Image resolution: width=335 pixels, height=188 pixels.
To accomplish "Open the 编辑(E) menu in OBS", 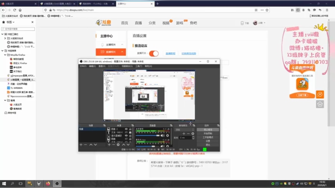I will [x=92, y=66].
